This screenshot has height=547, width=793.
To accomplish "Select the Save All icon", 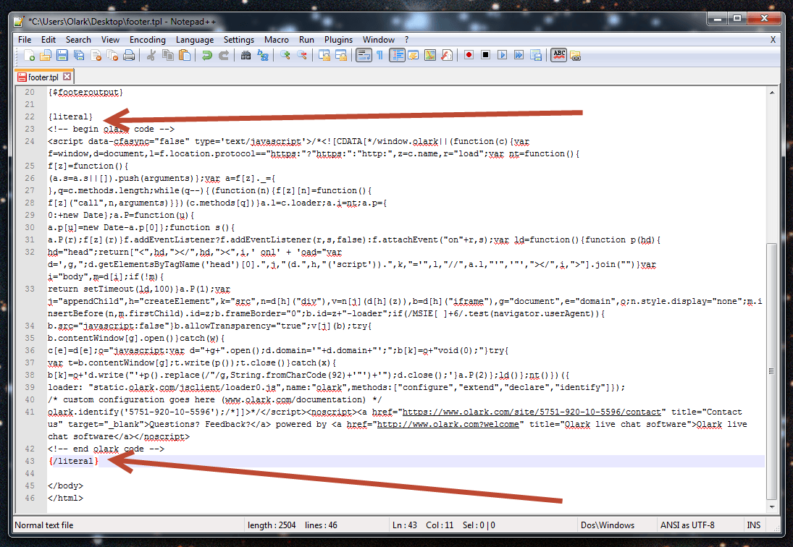I will [x=79, y=55].
